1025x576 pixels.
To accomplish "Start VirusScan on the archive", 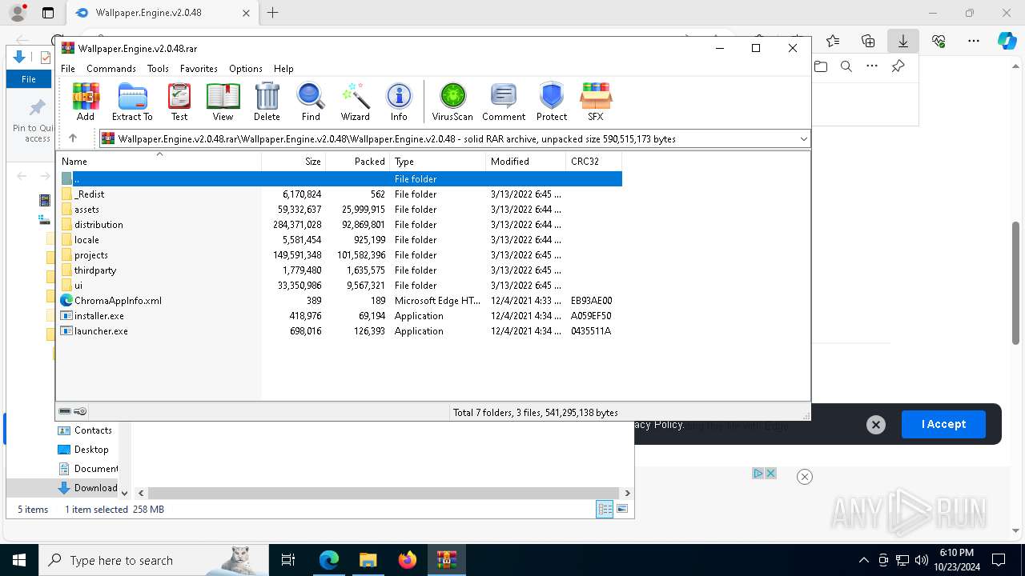I will [452, 102].
